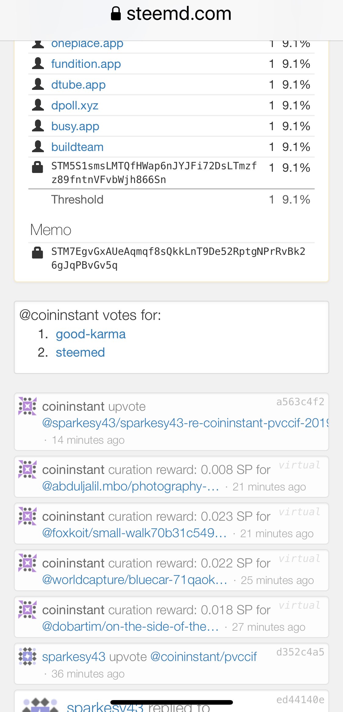This screenshot has height=712, width=343.
Task: Open the @coininstant/pvccif post link
Action: point(204,657)
